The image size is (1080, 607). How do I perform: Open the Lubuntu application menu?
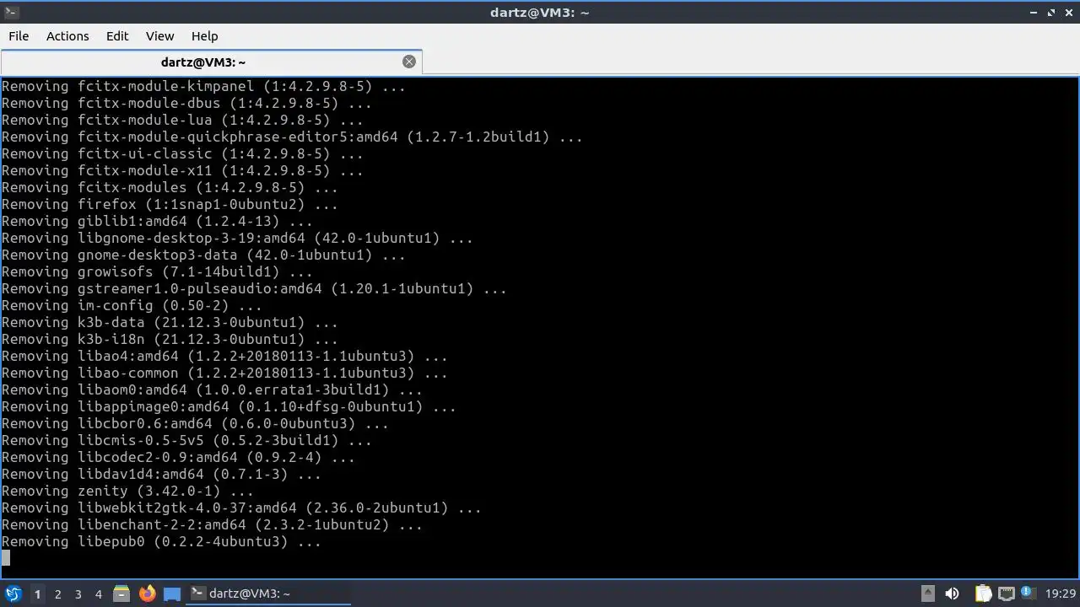pyautogui.click(x=13, y=594)
